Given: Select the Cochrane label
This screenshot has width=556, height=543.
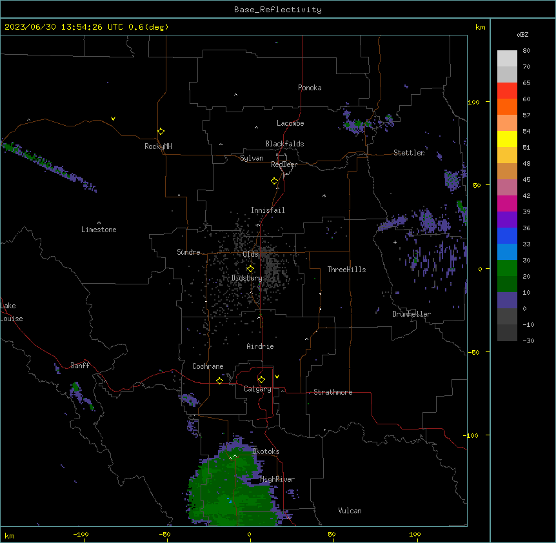Looking at the screenshot, I should (208, 366).
